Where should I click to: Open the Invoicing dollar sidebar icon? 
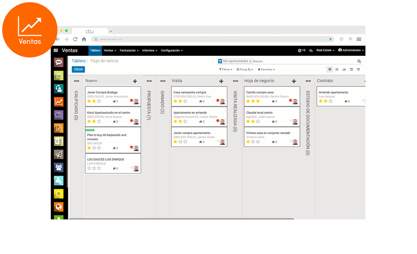tap(59, 141)
